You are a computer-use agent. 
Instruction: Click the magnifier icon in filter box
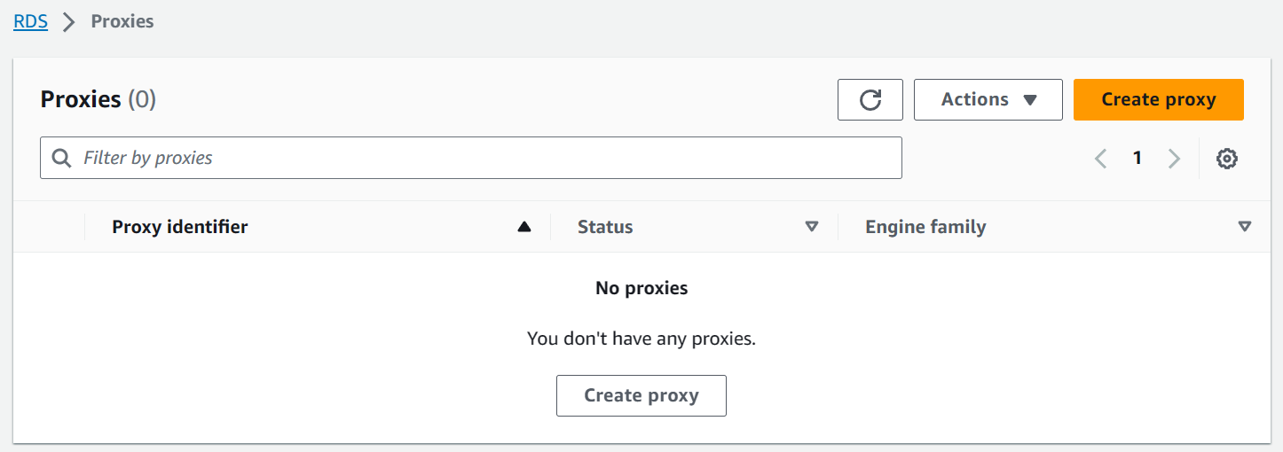click(61, 158)
